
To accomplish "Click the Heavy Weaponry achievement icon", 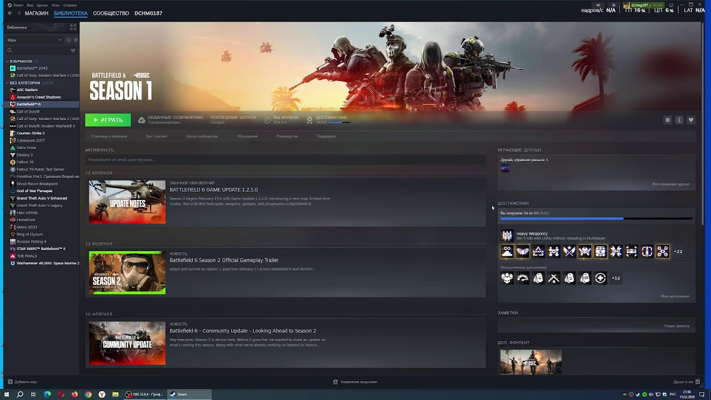I will pyautogui.click(x=507, y=236).
